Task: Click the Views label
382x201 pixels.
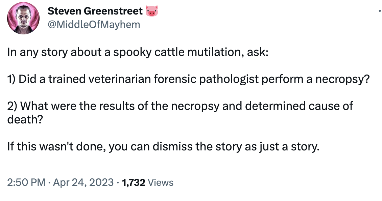Action: (x=161, y=182)
